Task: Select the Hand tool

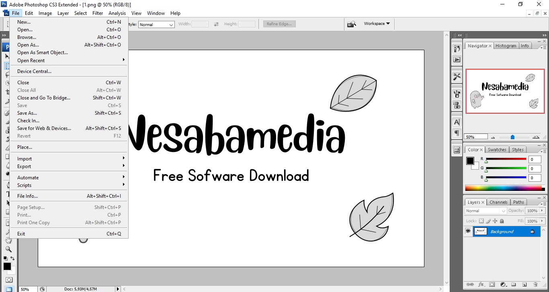Action: 8,240
